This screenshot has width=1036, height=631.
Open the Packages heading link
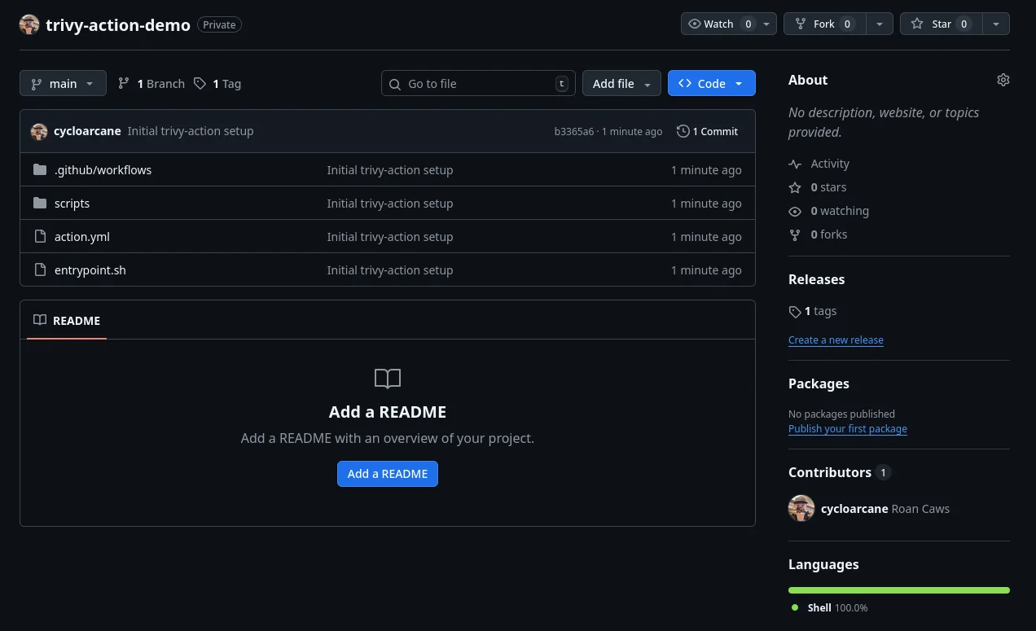[x=819, y=383]
